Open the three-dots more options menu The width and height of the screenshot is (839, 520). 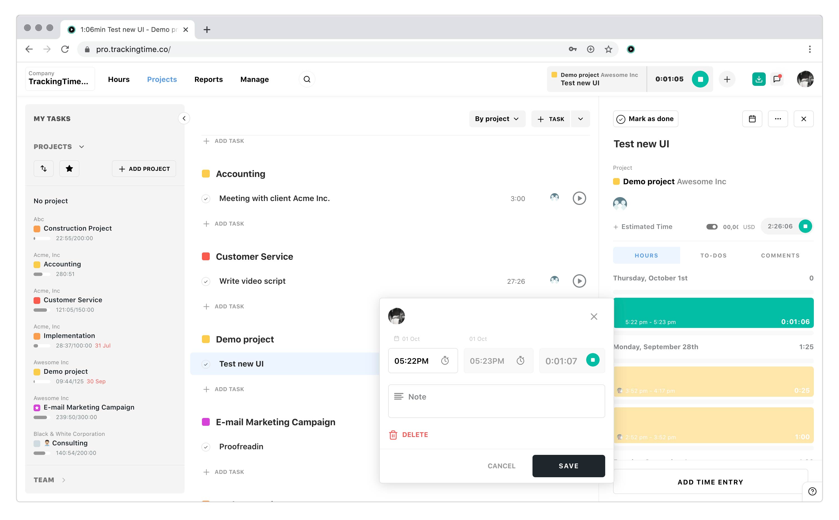coord(777,119)
